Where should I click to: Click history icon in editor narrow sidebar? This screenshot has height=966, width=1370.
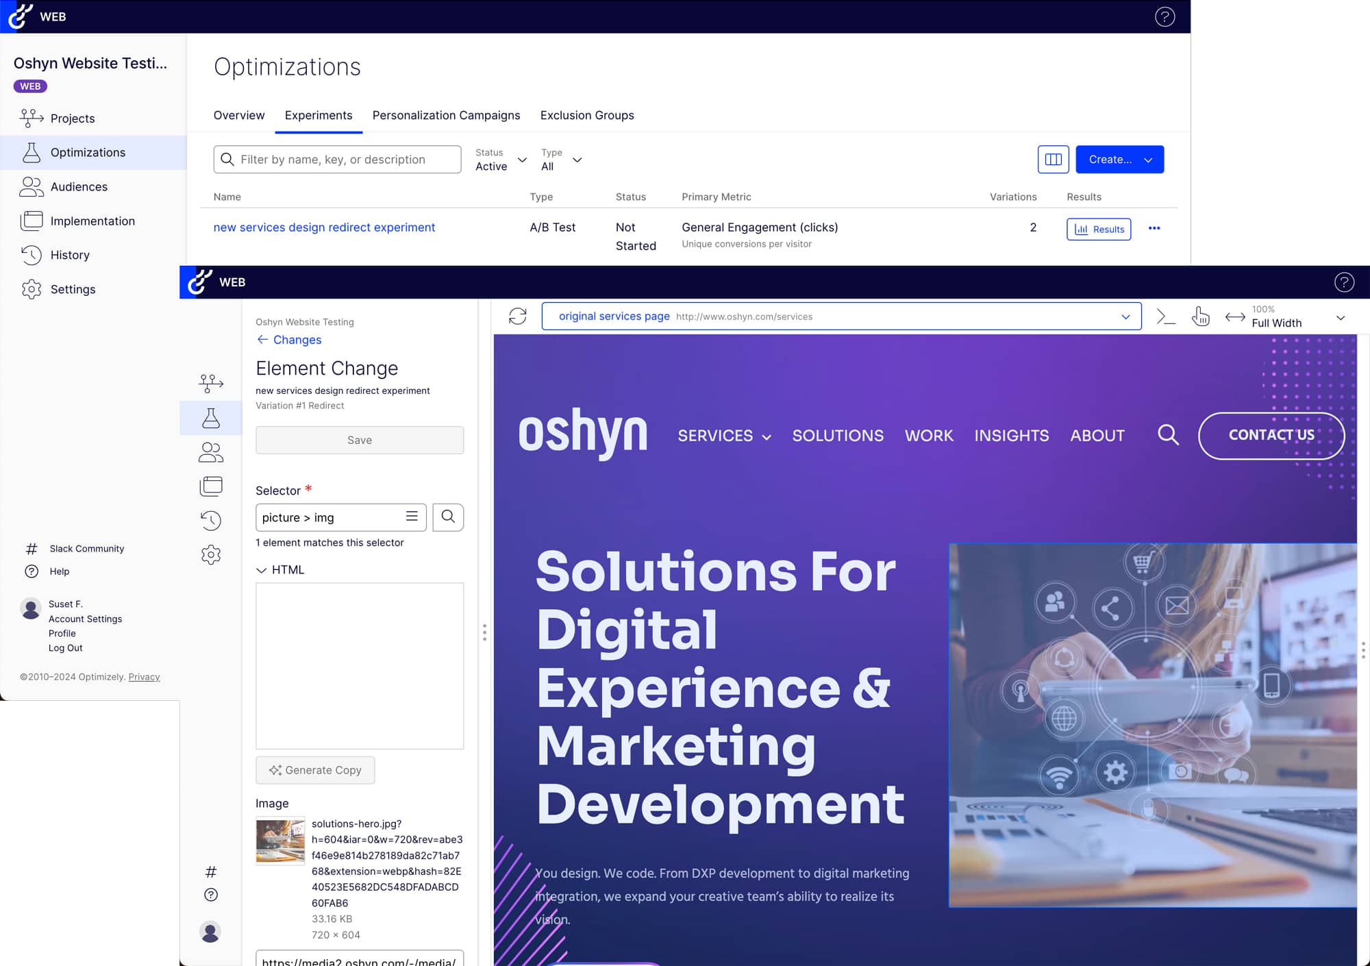pyautogui.click(x=211, y=521)
